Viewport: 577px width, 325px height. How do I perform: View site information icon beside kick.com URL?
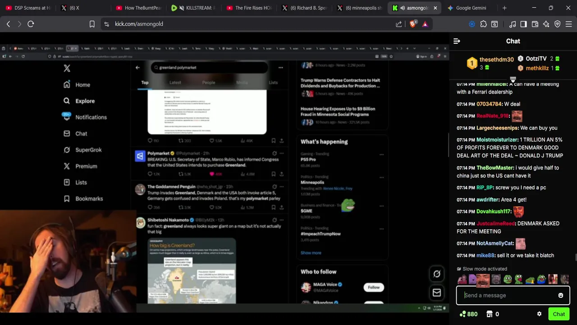106,24
